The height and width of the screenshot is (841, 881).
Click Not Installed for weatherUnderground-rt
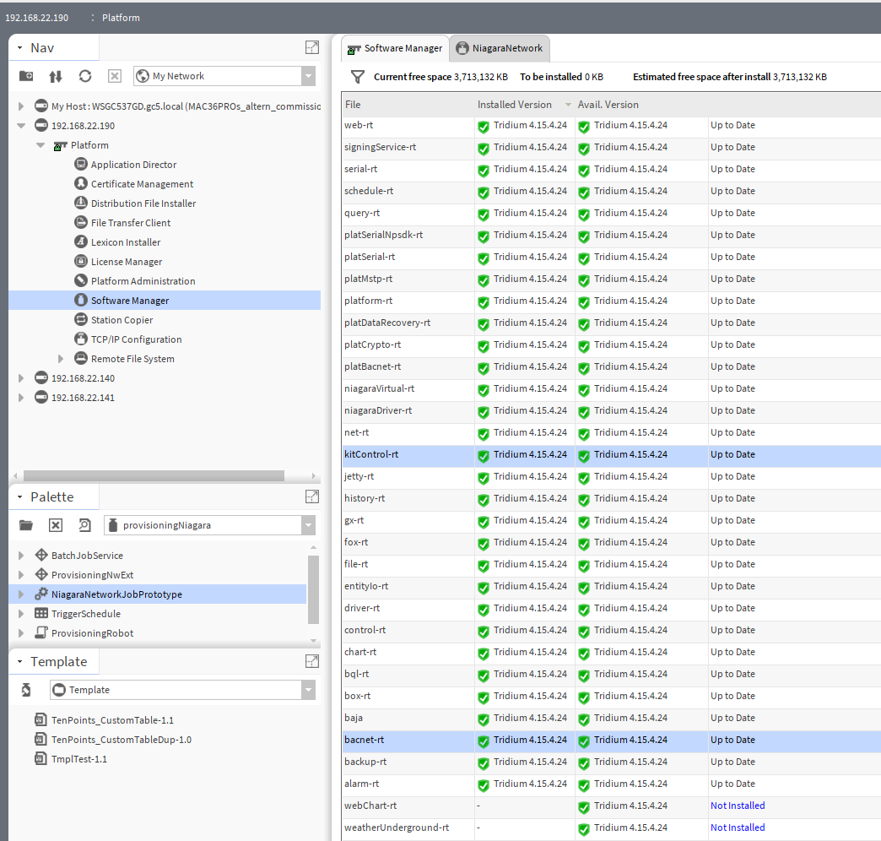coord(738,827)
